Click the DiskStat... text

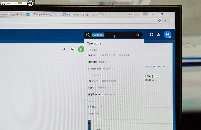click(x=151, y=80)
